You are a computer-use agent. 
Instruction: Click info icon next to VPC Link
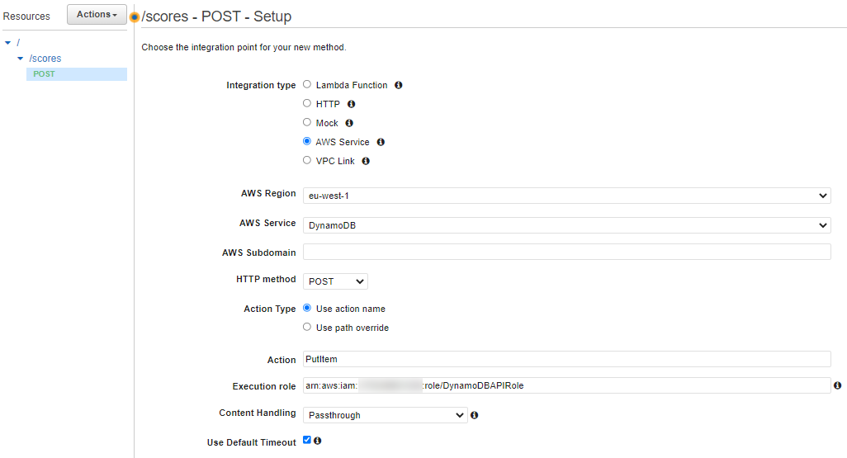click(x=366, y=161)
